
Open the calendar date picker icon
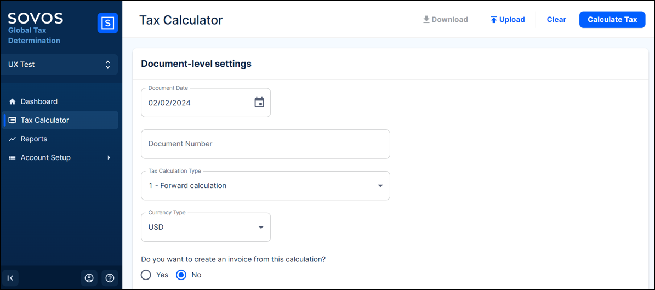point(259,103)
